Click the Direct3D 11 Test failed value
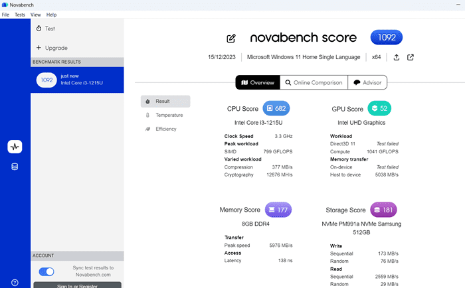465x288 pixels. coord(387,144)
